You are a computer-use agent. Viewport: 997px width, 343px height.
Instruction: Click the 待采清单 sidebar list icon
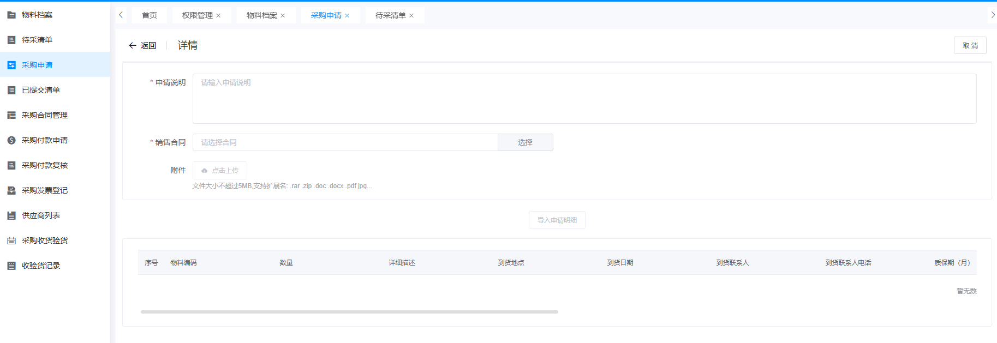click(x=11, y=40)
